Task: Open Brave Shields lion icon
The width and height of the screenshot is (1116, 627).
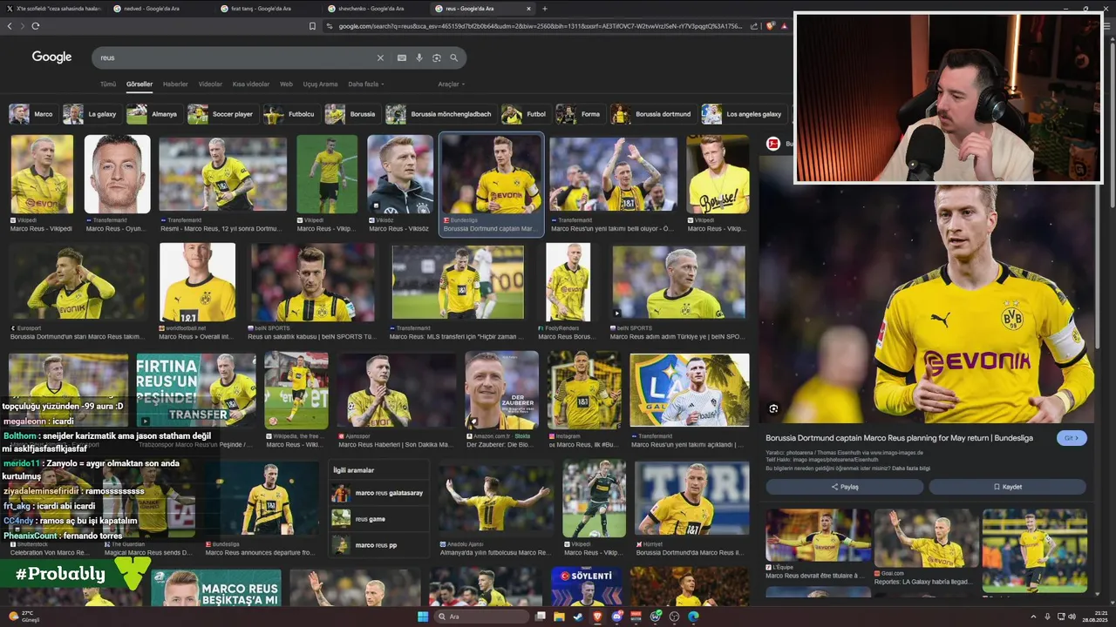Action: point(770,26)
